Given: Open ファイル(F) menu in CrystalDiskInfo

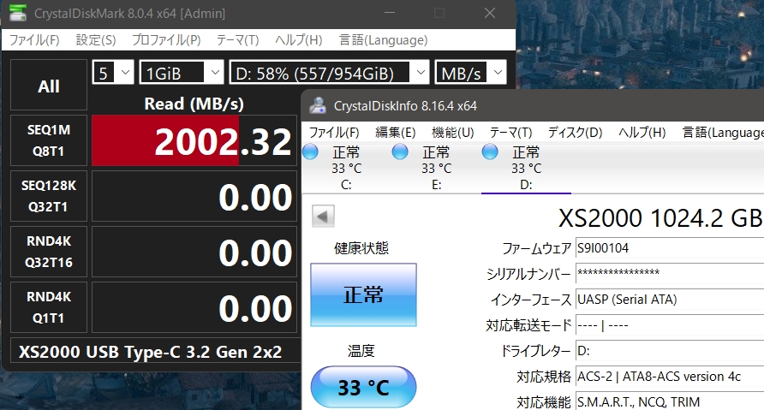Looking at the screenshot, I should click(334, 133).
